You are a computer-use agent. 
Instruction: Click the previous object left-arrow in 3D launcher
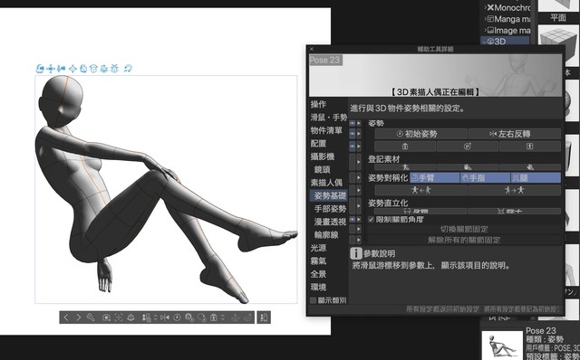point(66,317)
